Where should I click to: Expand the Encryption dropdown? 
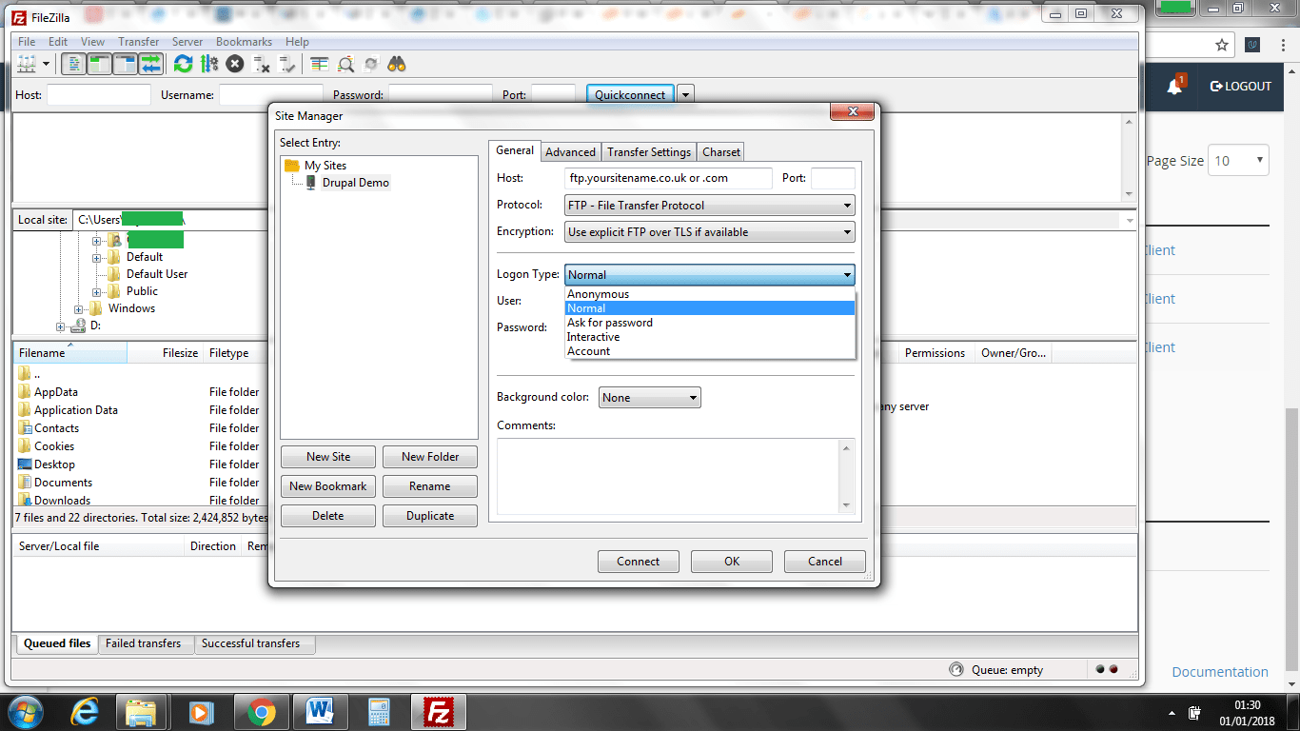(709, 232)
